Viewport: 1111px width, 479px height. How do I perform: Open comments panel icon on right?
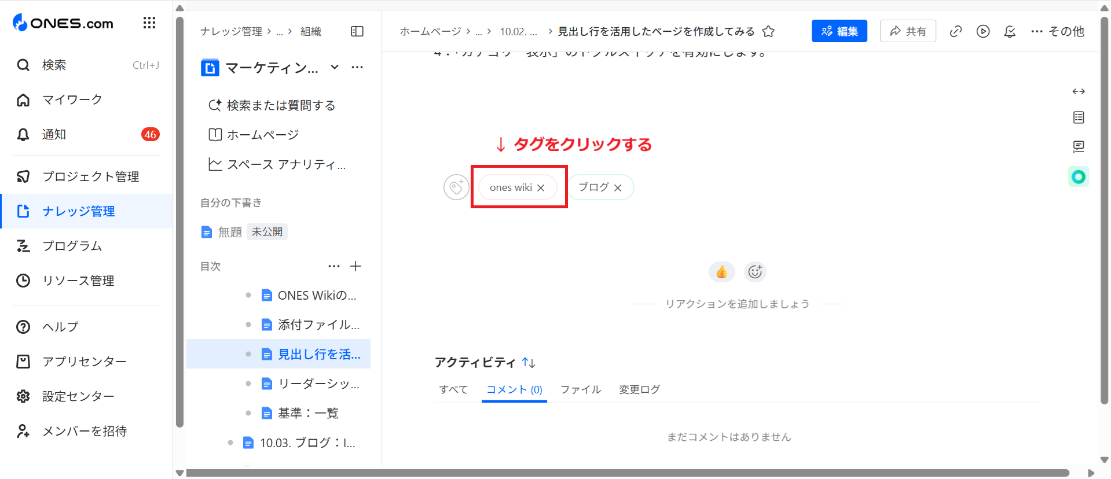pos(1079,146)
